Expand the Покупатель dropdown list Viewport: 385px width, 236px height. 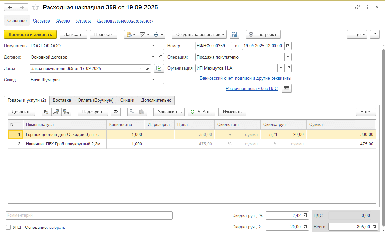(x=153, y=46)
